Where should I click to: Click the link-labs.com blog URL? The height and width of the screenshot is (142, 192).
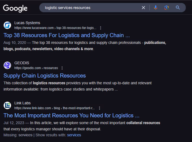(55, 108)
